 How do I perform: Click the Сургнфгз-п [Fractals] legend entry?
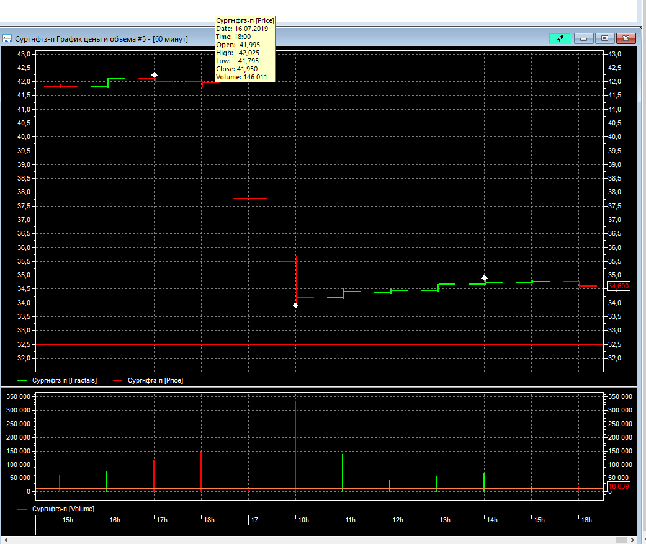click(57, 380)
